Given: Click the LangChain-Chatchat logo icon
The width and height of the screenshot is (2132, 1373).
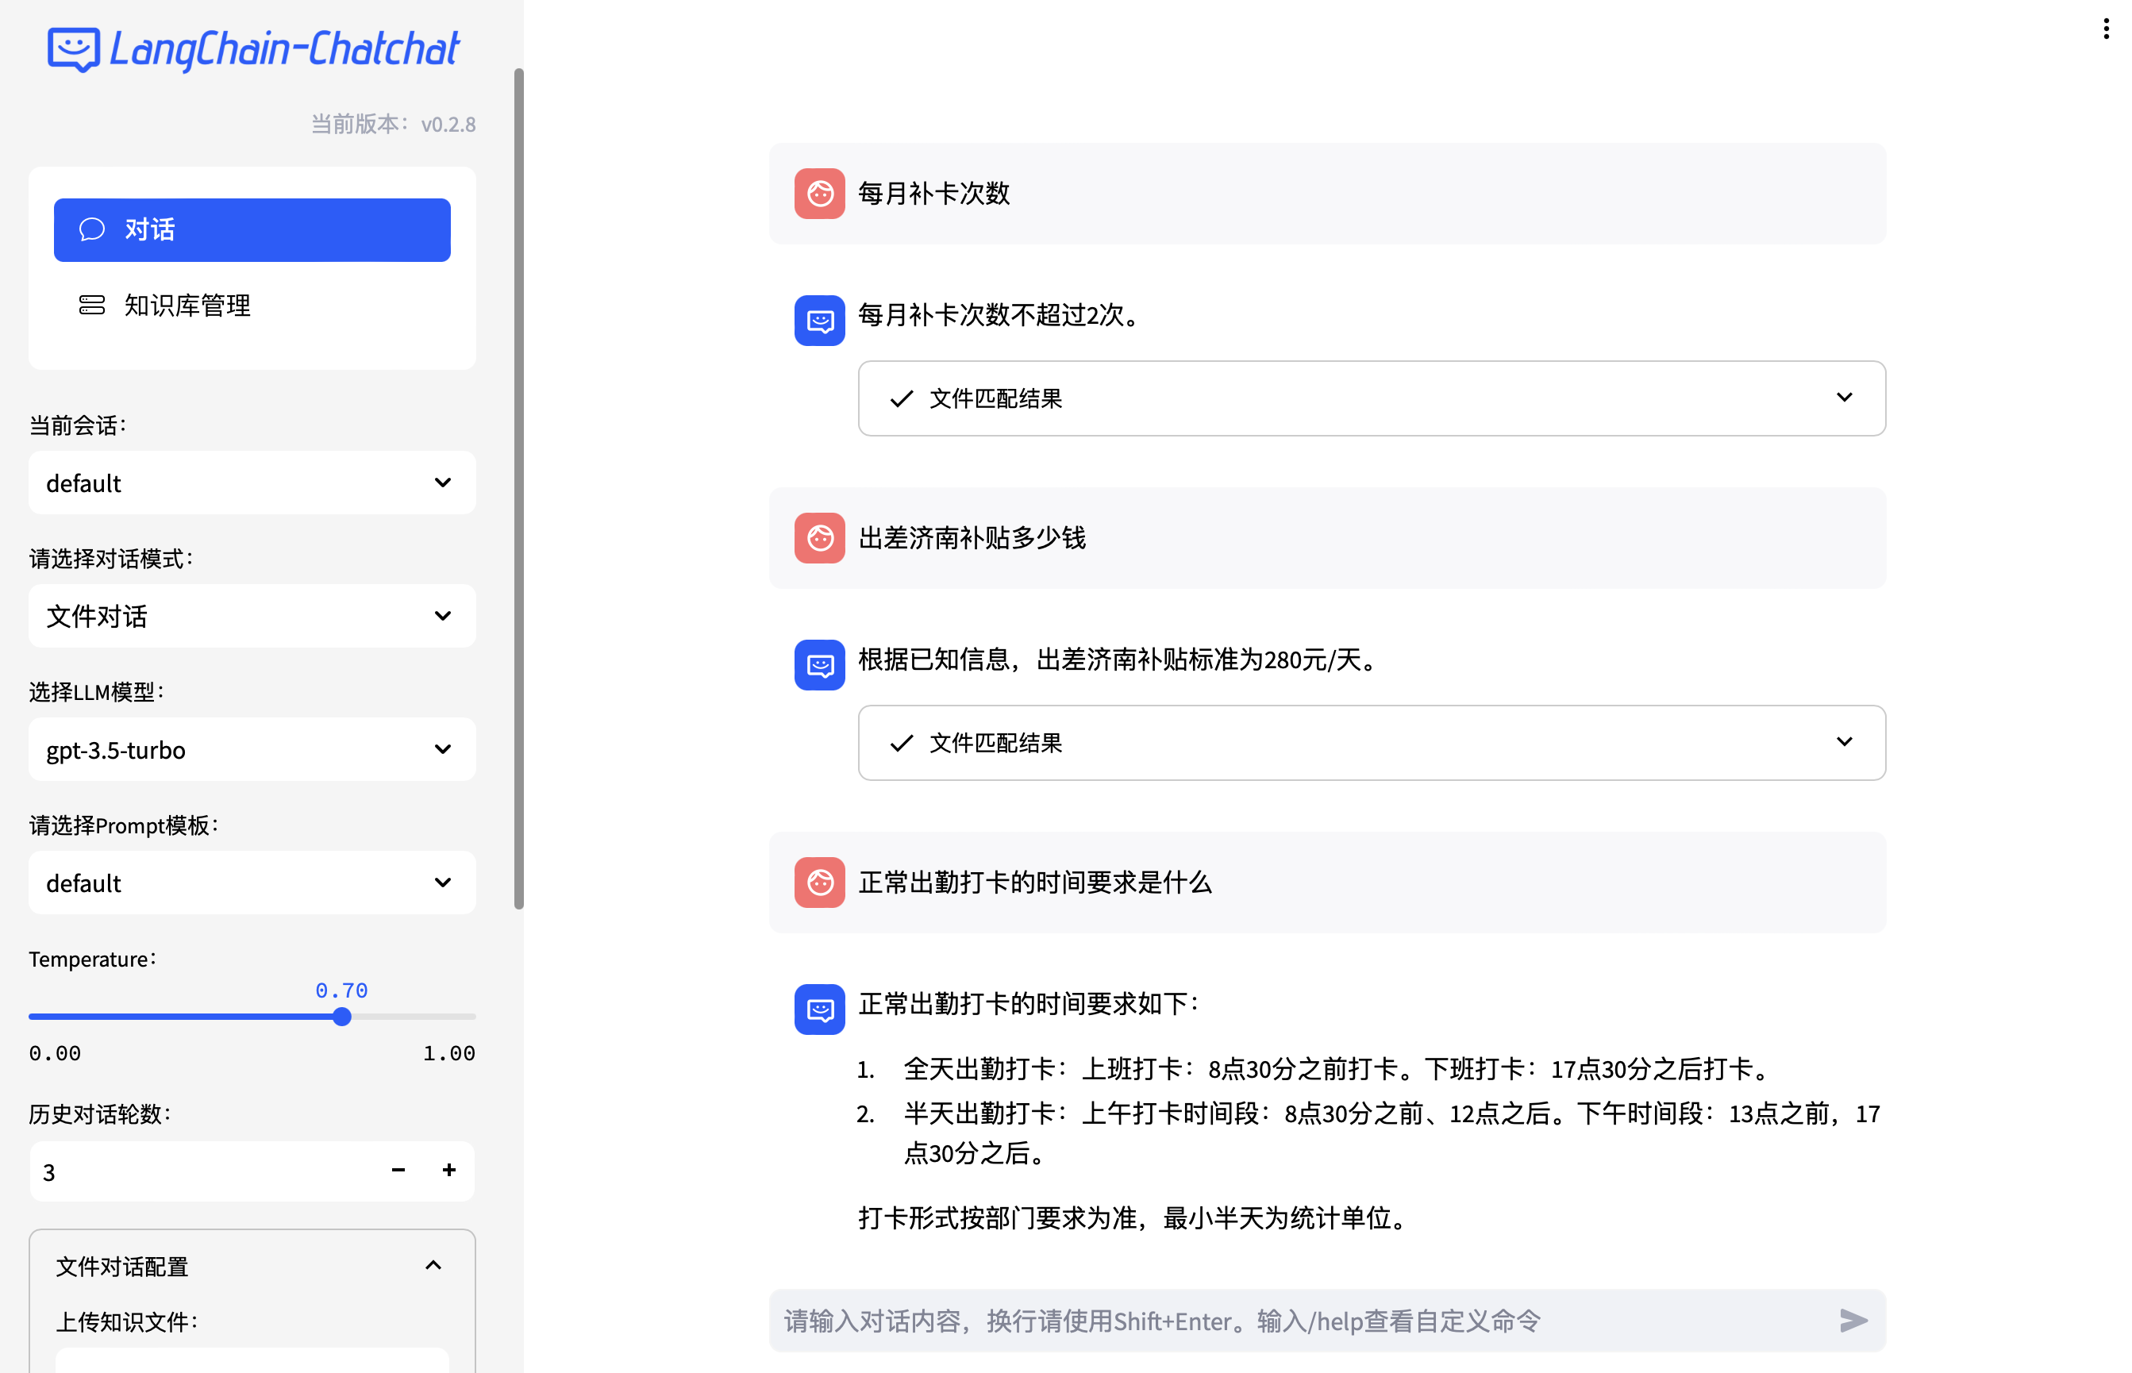Looking at the screenshot, I should pos(73,49).
